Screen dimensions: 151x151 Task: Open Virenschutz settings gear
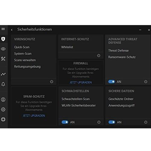52,82
